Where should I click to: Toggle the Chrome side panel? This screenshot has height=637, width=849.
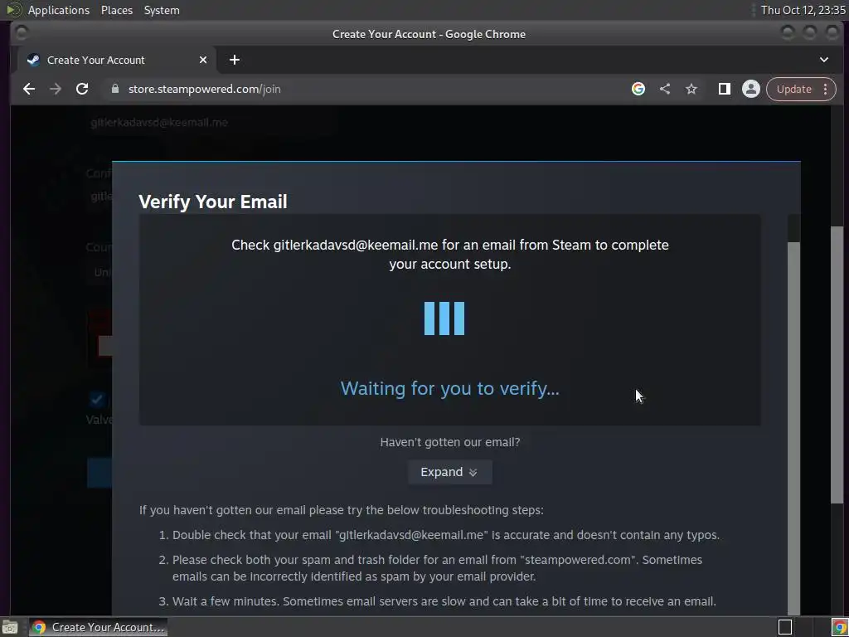pos(725,89)
